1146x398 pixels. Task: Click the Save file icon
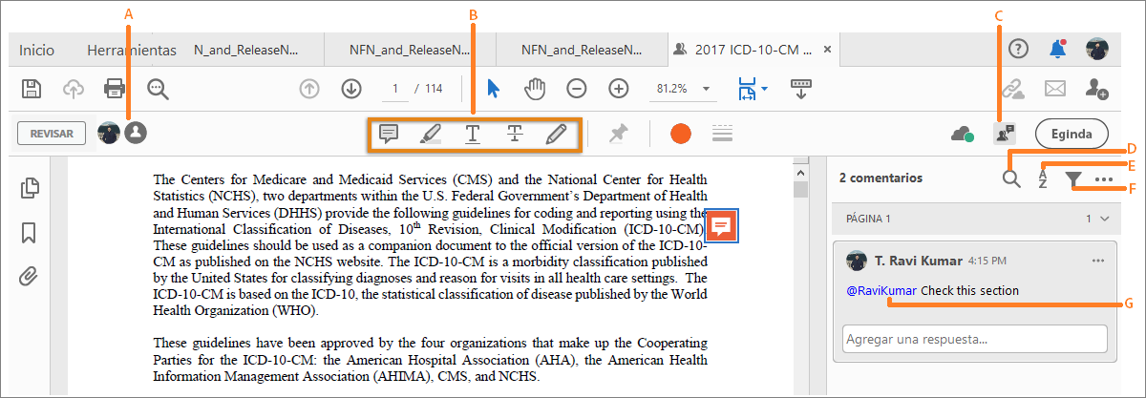coord(32,89)
